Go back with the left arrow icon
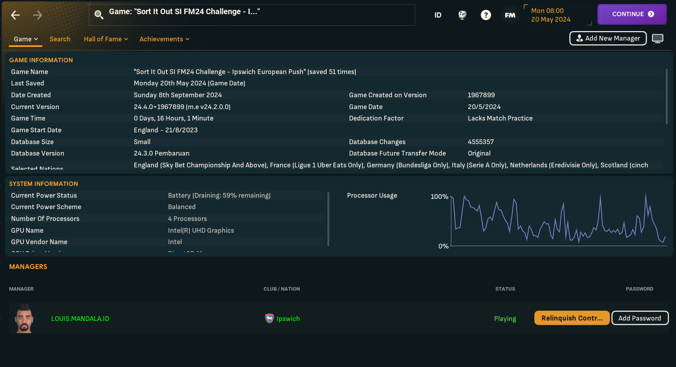The height and width of the screenshot is (367, 676). coord(15,15)
